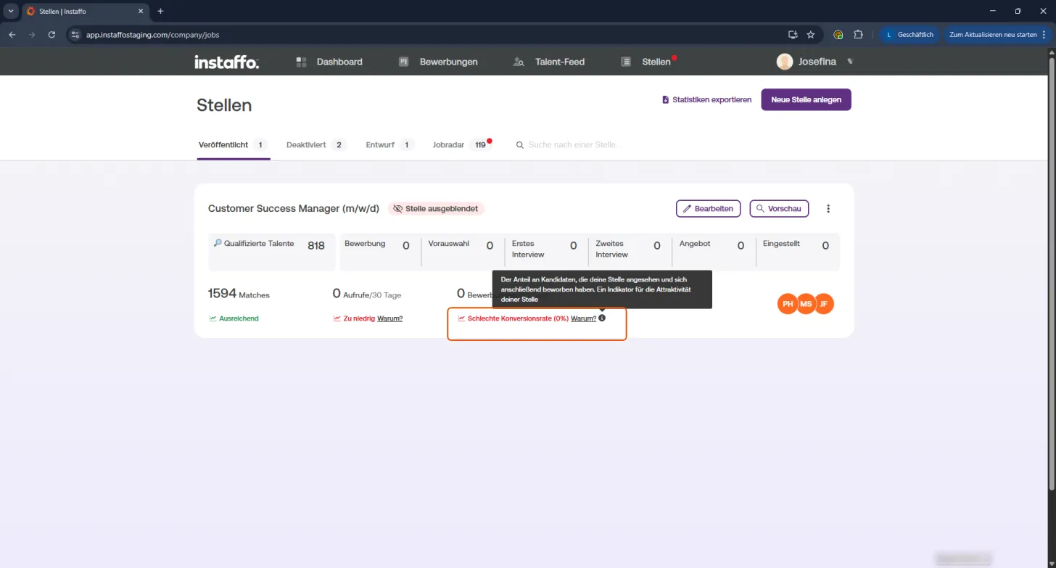Close the 'Stellen | Instaffo' browser tab
This screenshot has width=1056, height=568.
pyautogui.click(x=141, y=11)
